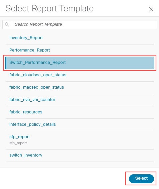This screenshot has width=159, height=189.
Task: Select fabric_cloudsec_oper_status template
Action: coord(38,75)
